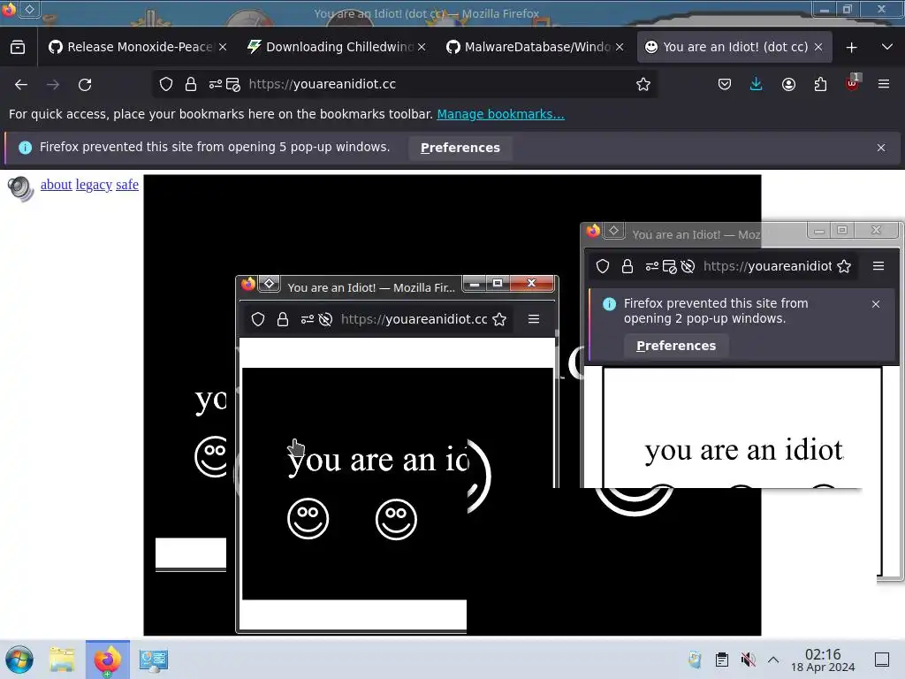Go forward with the forward arrow
This screenshot has height=679, width=905.
pos(53,84)
